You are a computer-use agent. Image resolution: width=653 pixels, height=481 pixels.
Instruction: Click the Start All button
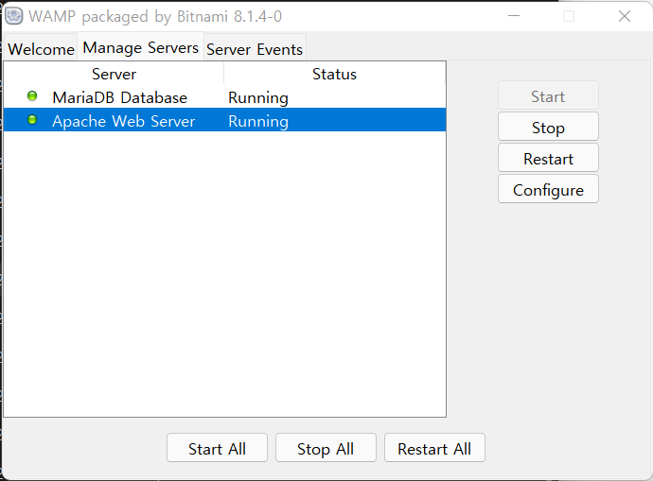click(217, 448)
